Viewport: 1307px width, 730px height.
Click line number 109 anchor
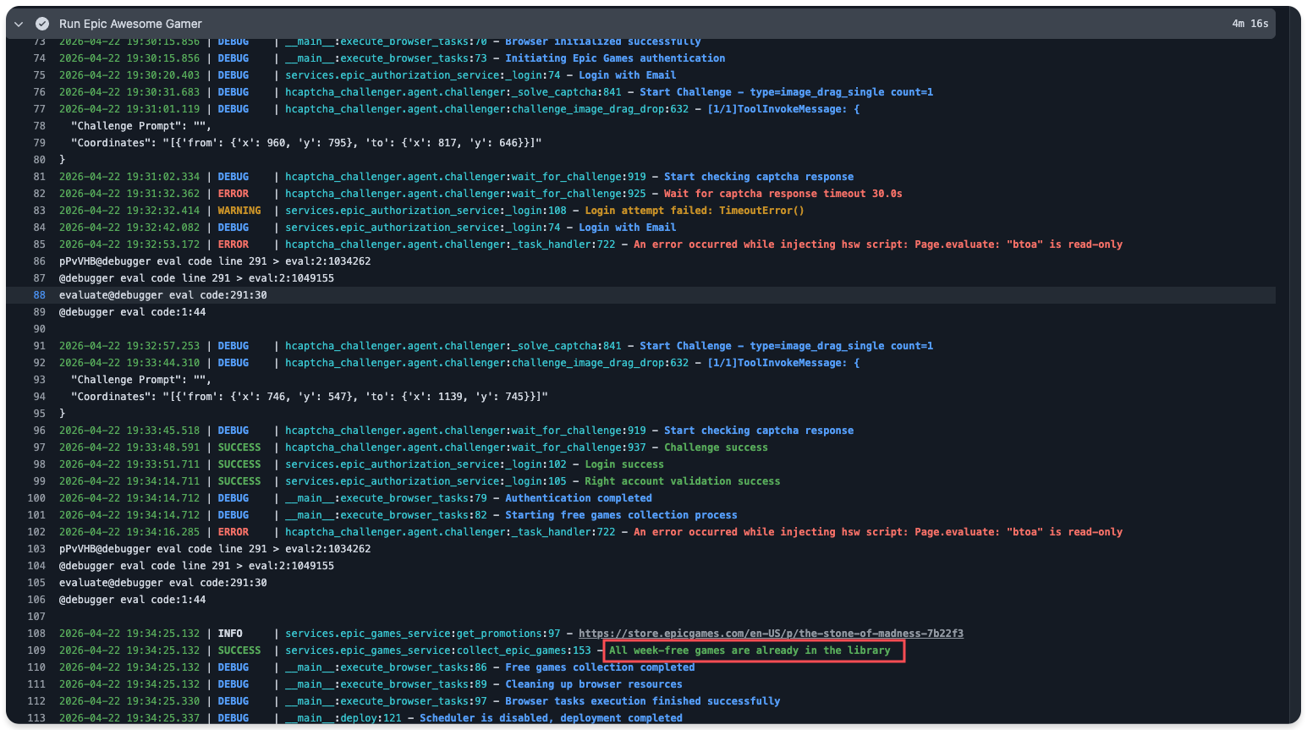[36, 650]
